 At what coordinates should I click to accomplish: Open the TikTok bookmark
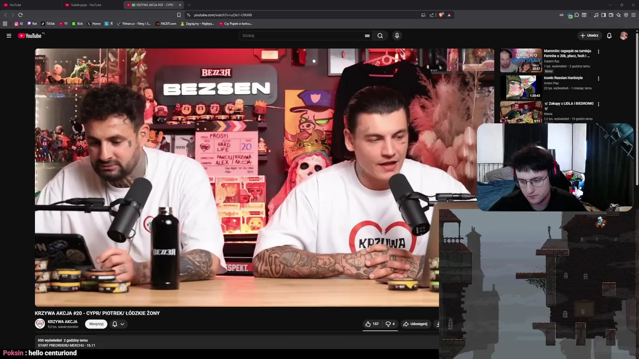pos(48,23)
